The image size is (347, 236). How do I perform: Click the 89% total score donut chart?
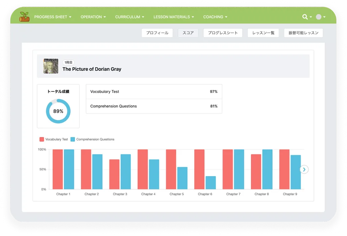pyautogui.click(x=58, y=111)
